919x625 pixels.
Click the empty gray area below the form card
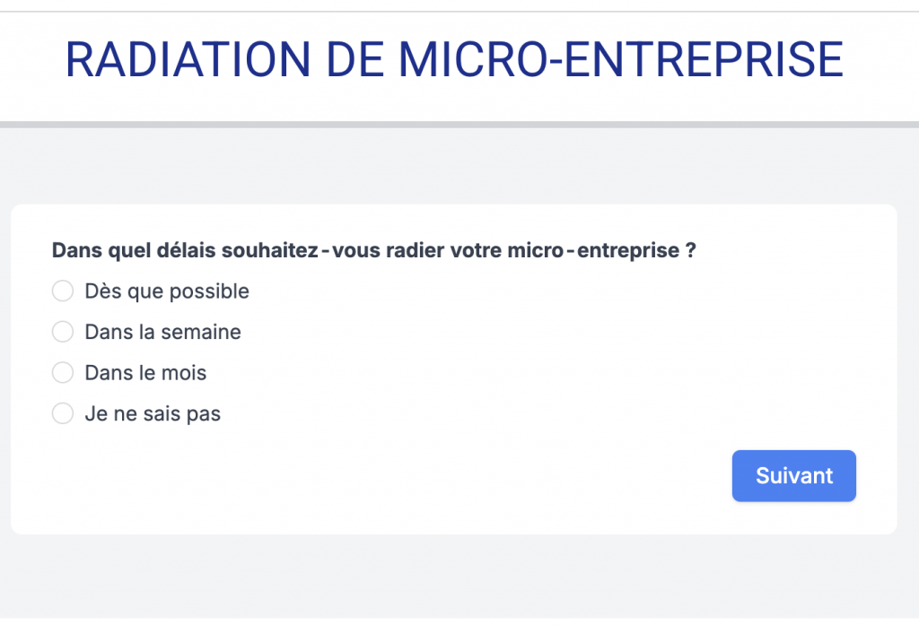pos(459,578)
